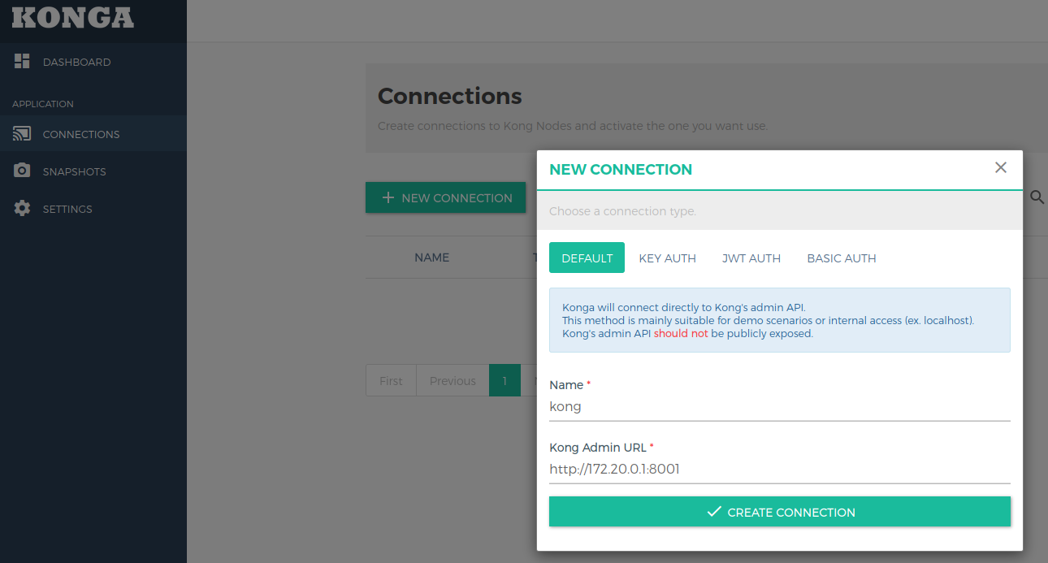Open the Dashboard menu item
This screenshot has height=563, width=1048.
(x=93, y=62)
